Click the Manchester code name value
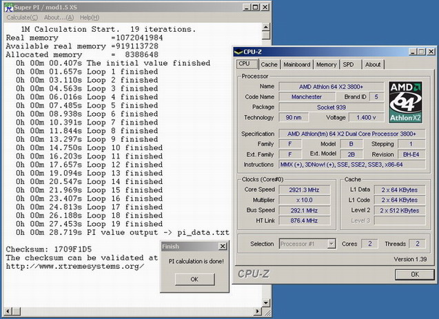The image size is (439, 319). pos(307,97)
